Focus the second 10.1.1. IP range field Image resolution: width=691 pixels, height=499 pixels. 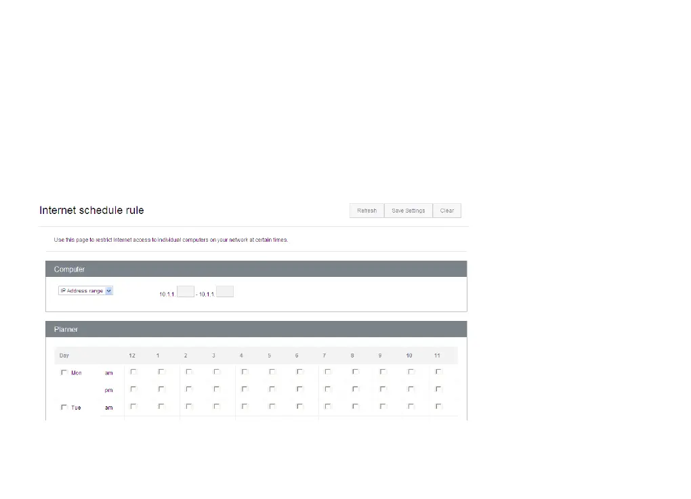tap(225, 292)
